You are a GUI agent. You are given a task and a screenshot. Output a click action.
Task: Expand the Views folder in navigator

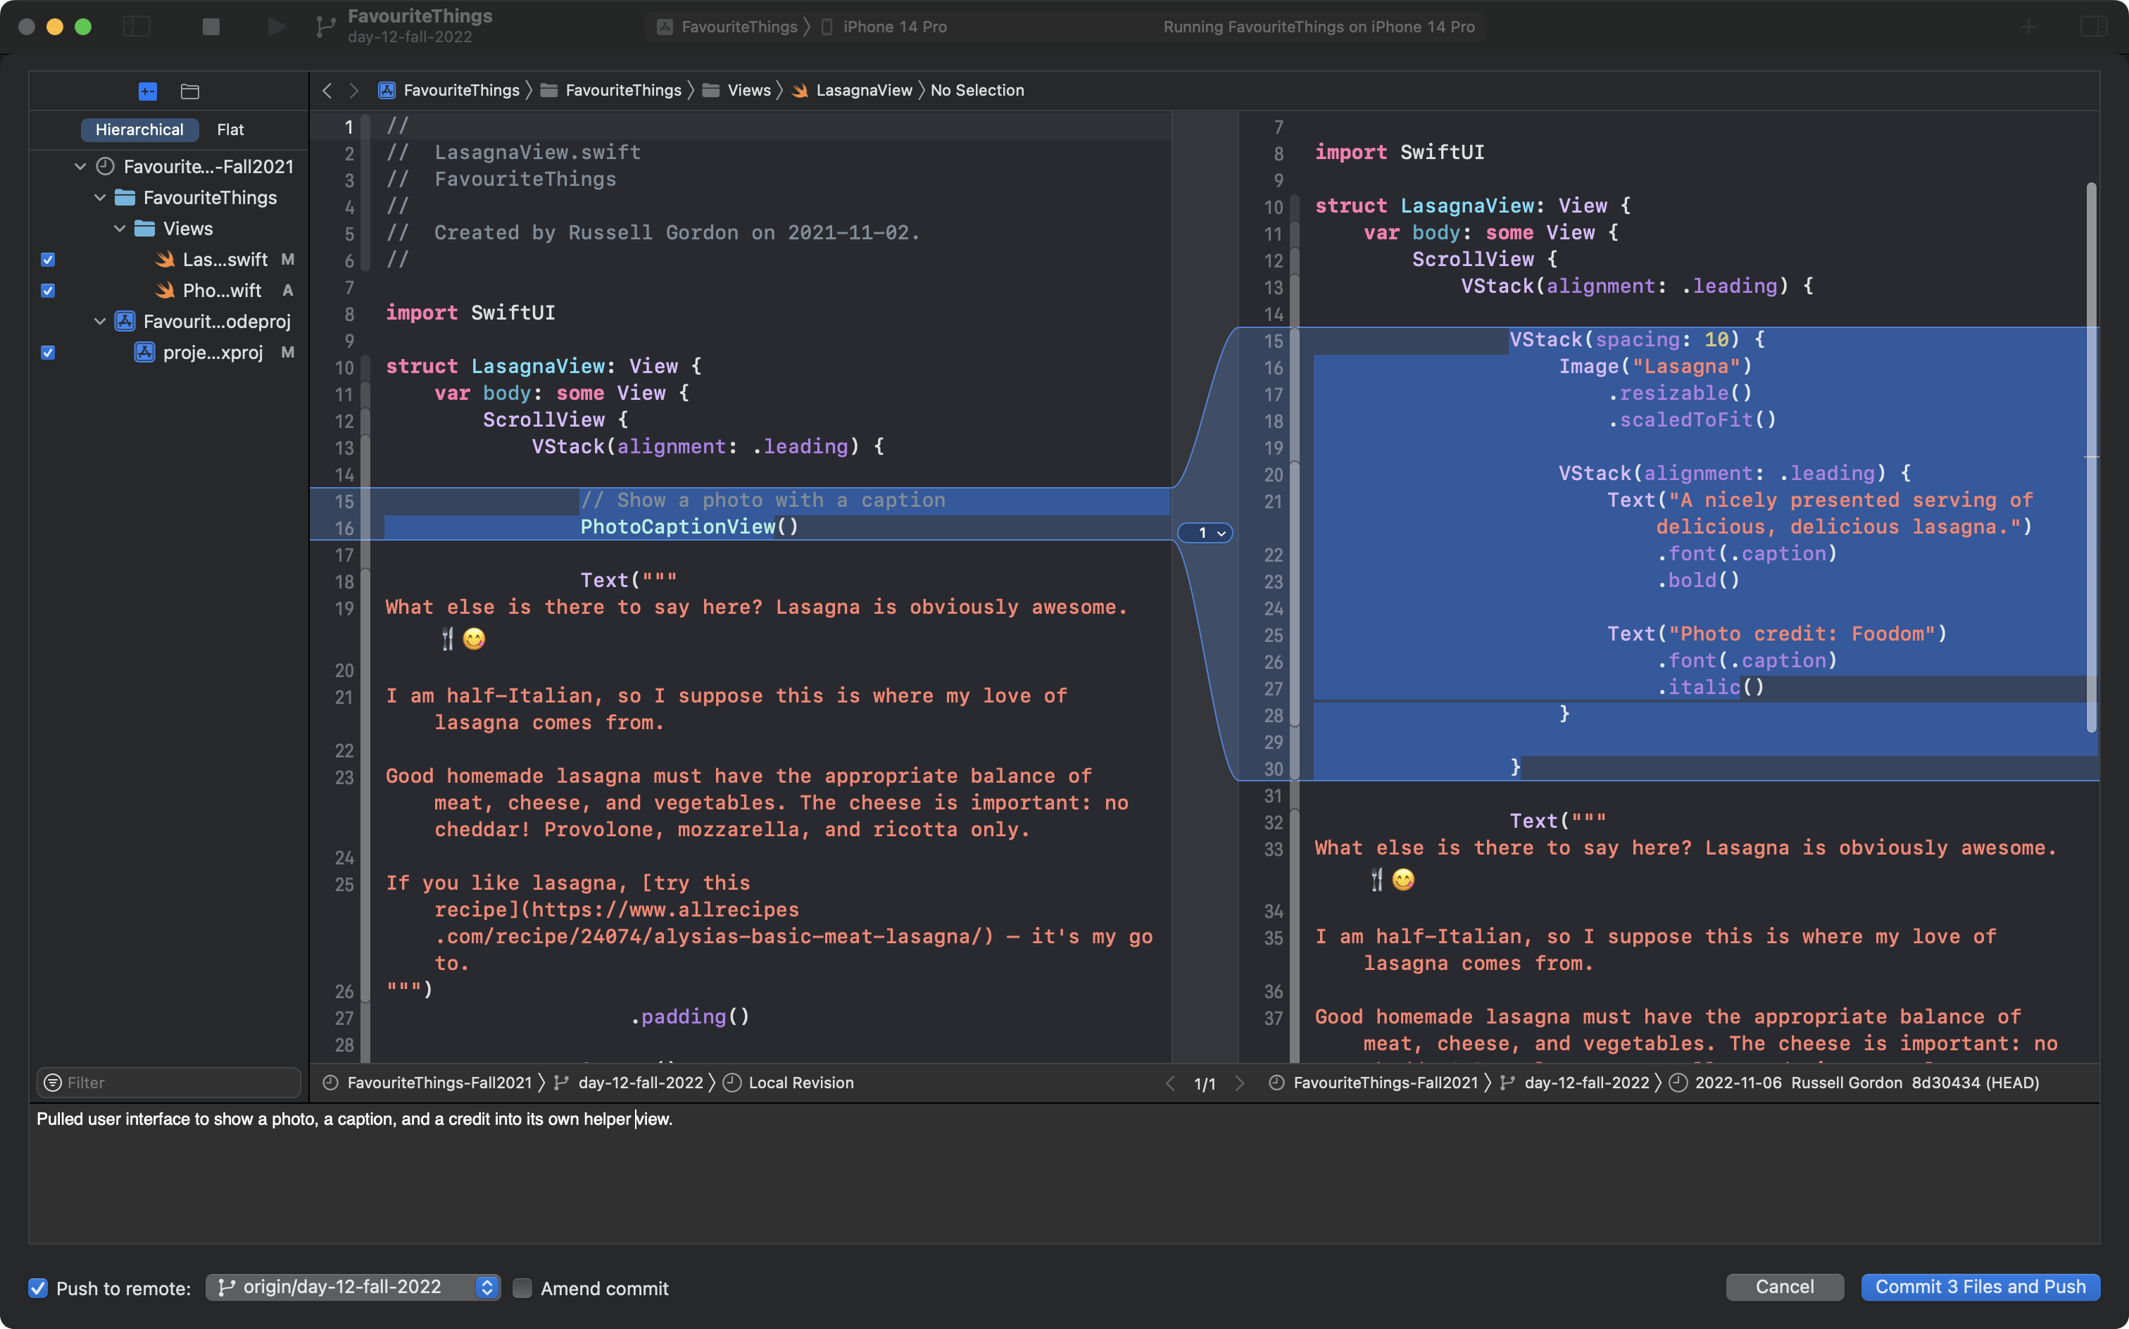click(x=121, y=228)
